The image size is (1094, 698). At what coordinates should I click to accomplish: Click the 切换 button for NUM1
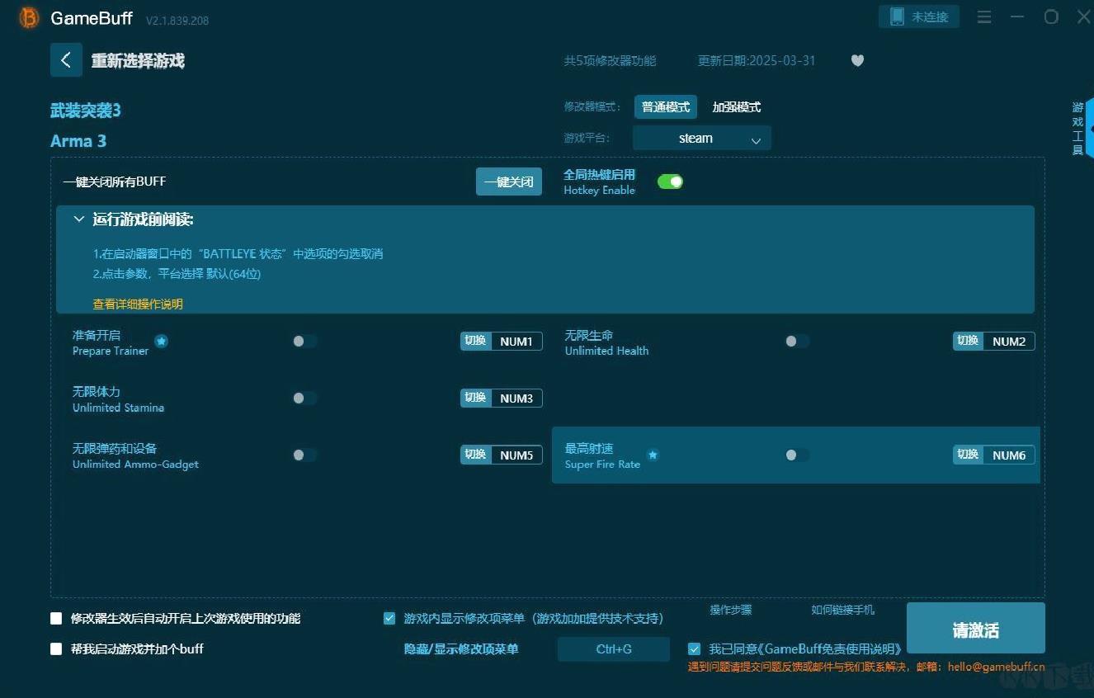coord(475,341)
